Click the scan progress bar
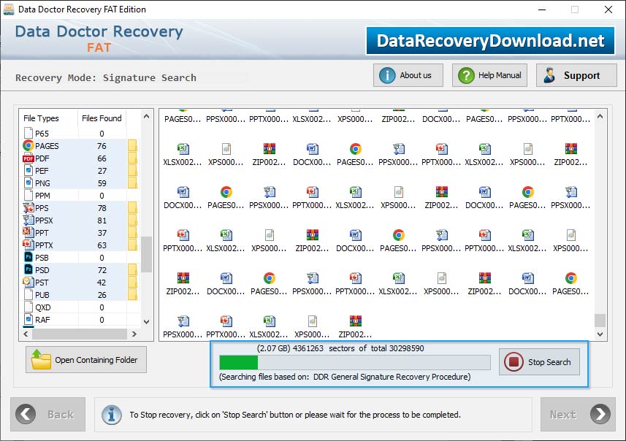Image resolution: width=626 pixels, height=441 pixels. [x=354, y=363]
